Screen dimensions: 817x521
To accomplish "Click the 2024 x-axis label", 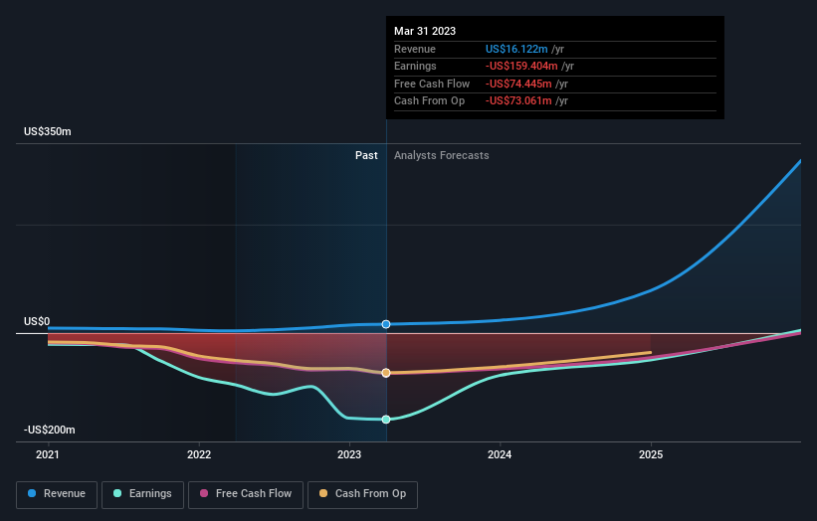I will (x=500, y=454).
